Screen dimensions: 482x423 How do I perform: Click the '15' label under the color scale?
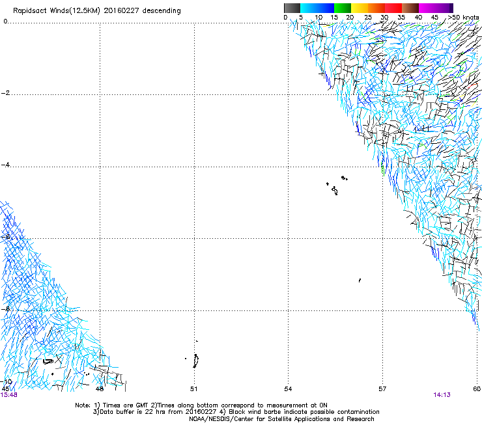[334, 18]
